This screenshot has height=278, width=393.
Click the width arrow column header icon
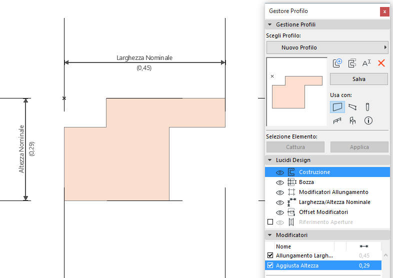point(363,246)
